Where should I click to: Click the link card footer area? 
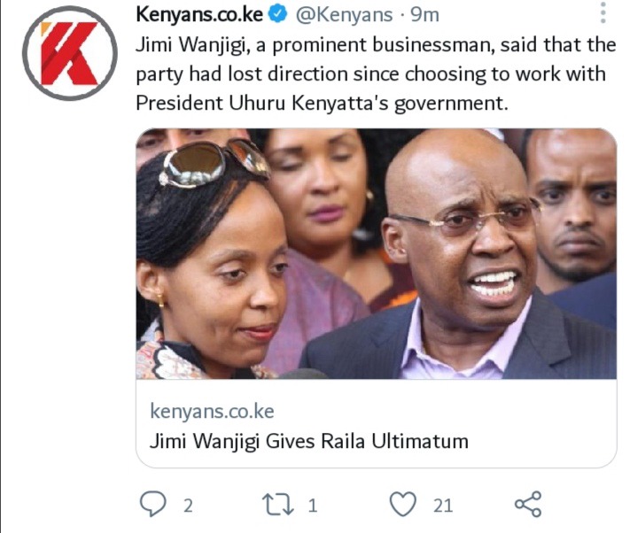pos(377,423)
